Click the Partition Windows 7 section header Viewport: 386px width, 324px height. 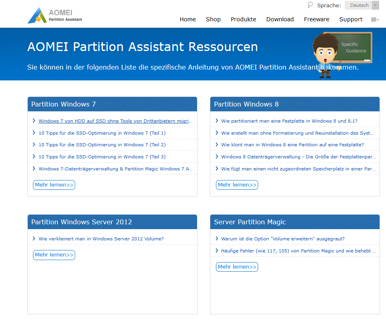point(112,104)
